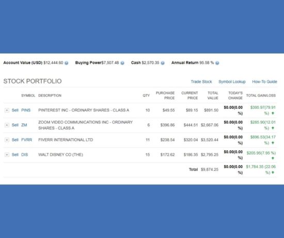
Task: Click the DIS current price $186.35
Action: click(191, 155)
